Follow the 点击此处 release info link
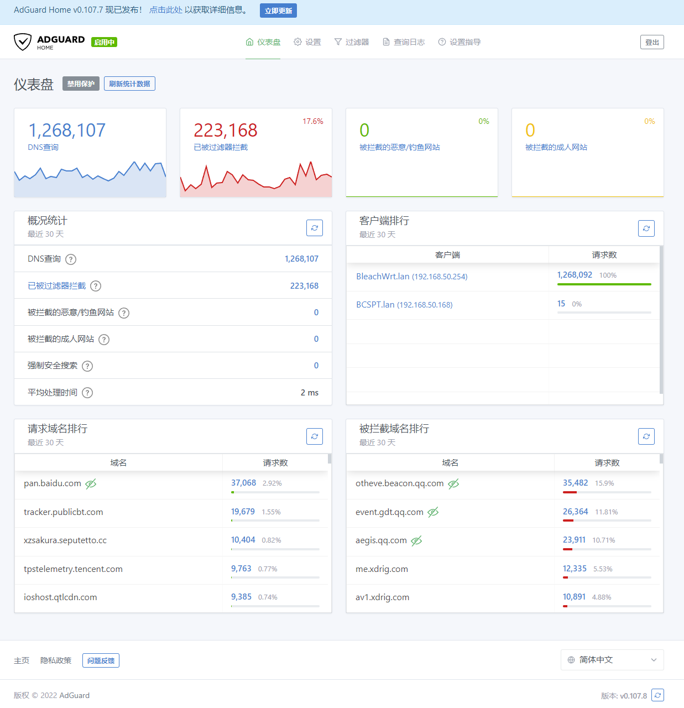684x708 pixels. [x=166, y=10]
